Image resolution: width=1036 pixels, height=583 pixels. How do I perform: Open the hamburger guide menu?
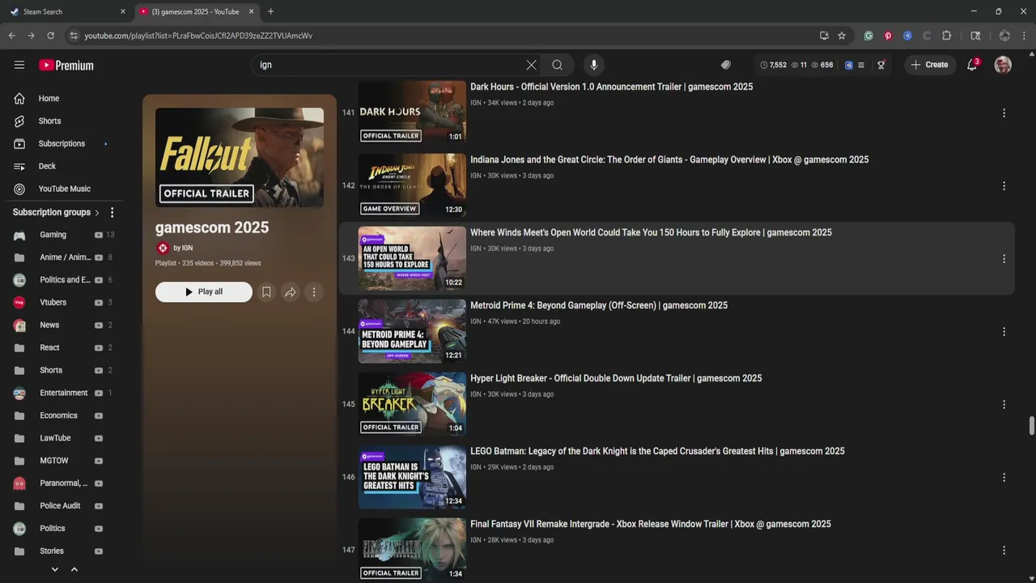pos(19,65)
